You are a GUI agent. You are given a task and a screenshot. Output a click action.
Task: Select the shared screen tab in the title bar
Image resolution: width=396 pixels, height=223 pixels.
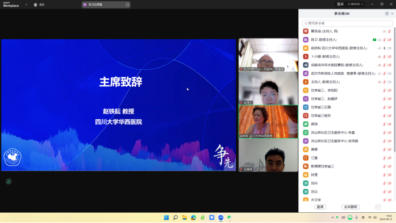point(106,5)
